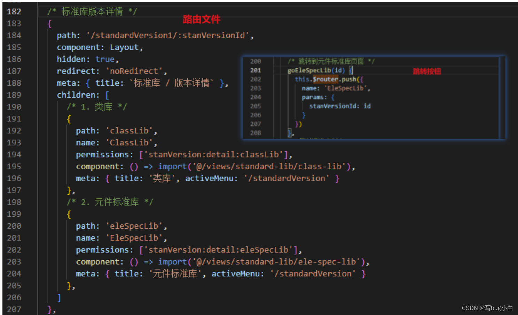Click line number 184 in the gutter
This screenshot has height=315, width=518.
coord(14,35)
